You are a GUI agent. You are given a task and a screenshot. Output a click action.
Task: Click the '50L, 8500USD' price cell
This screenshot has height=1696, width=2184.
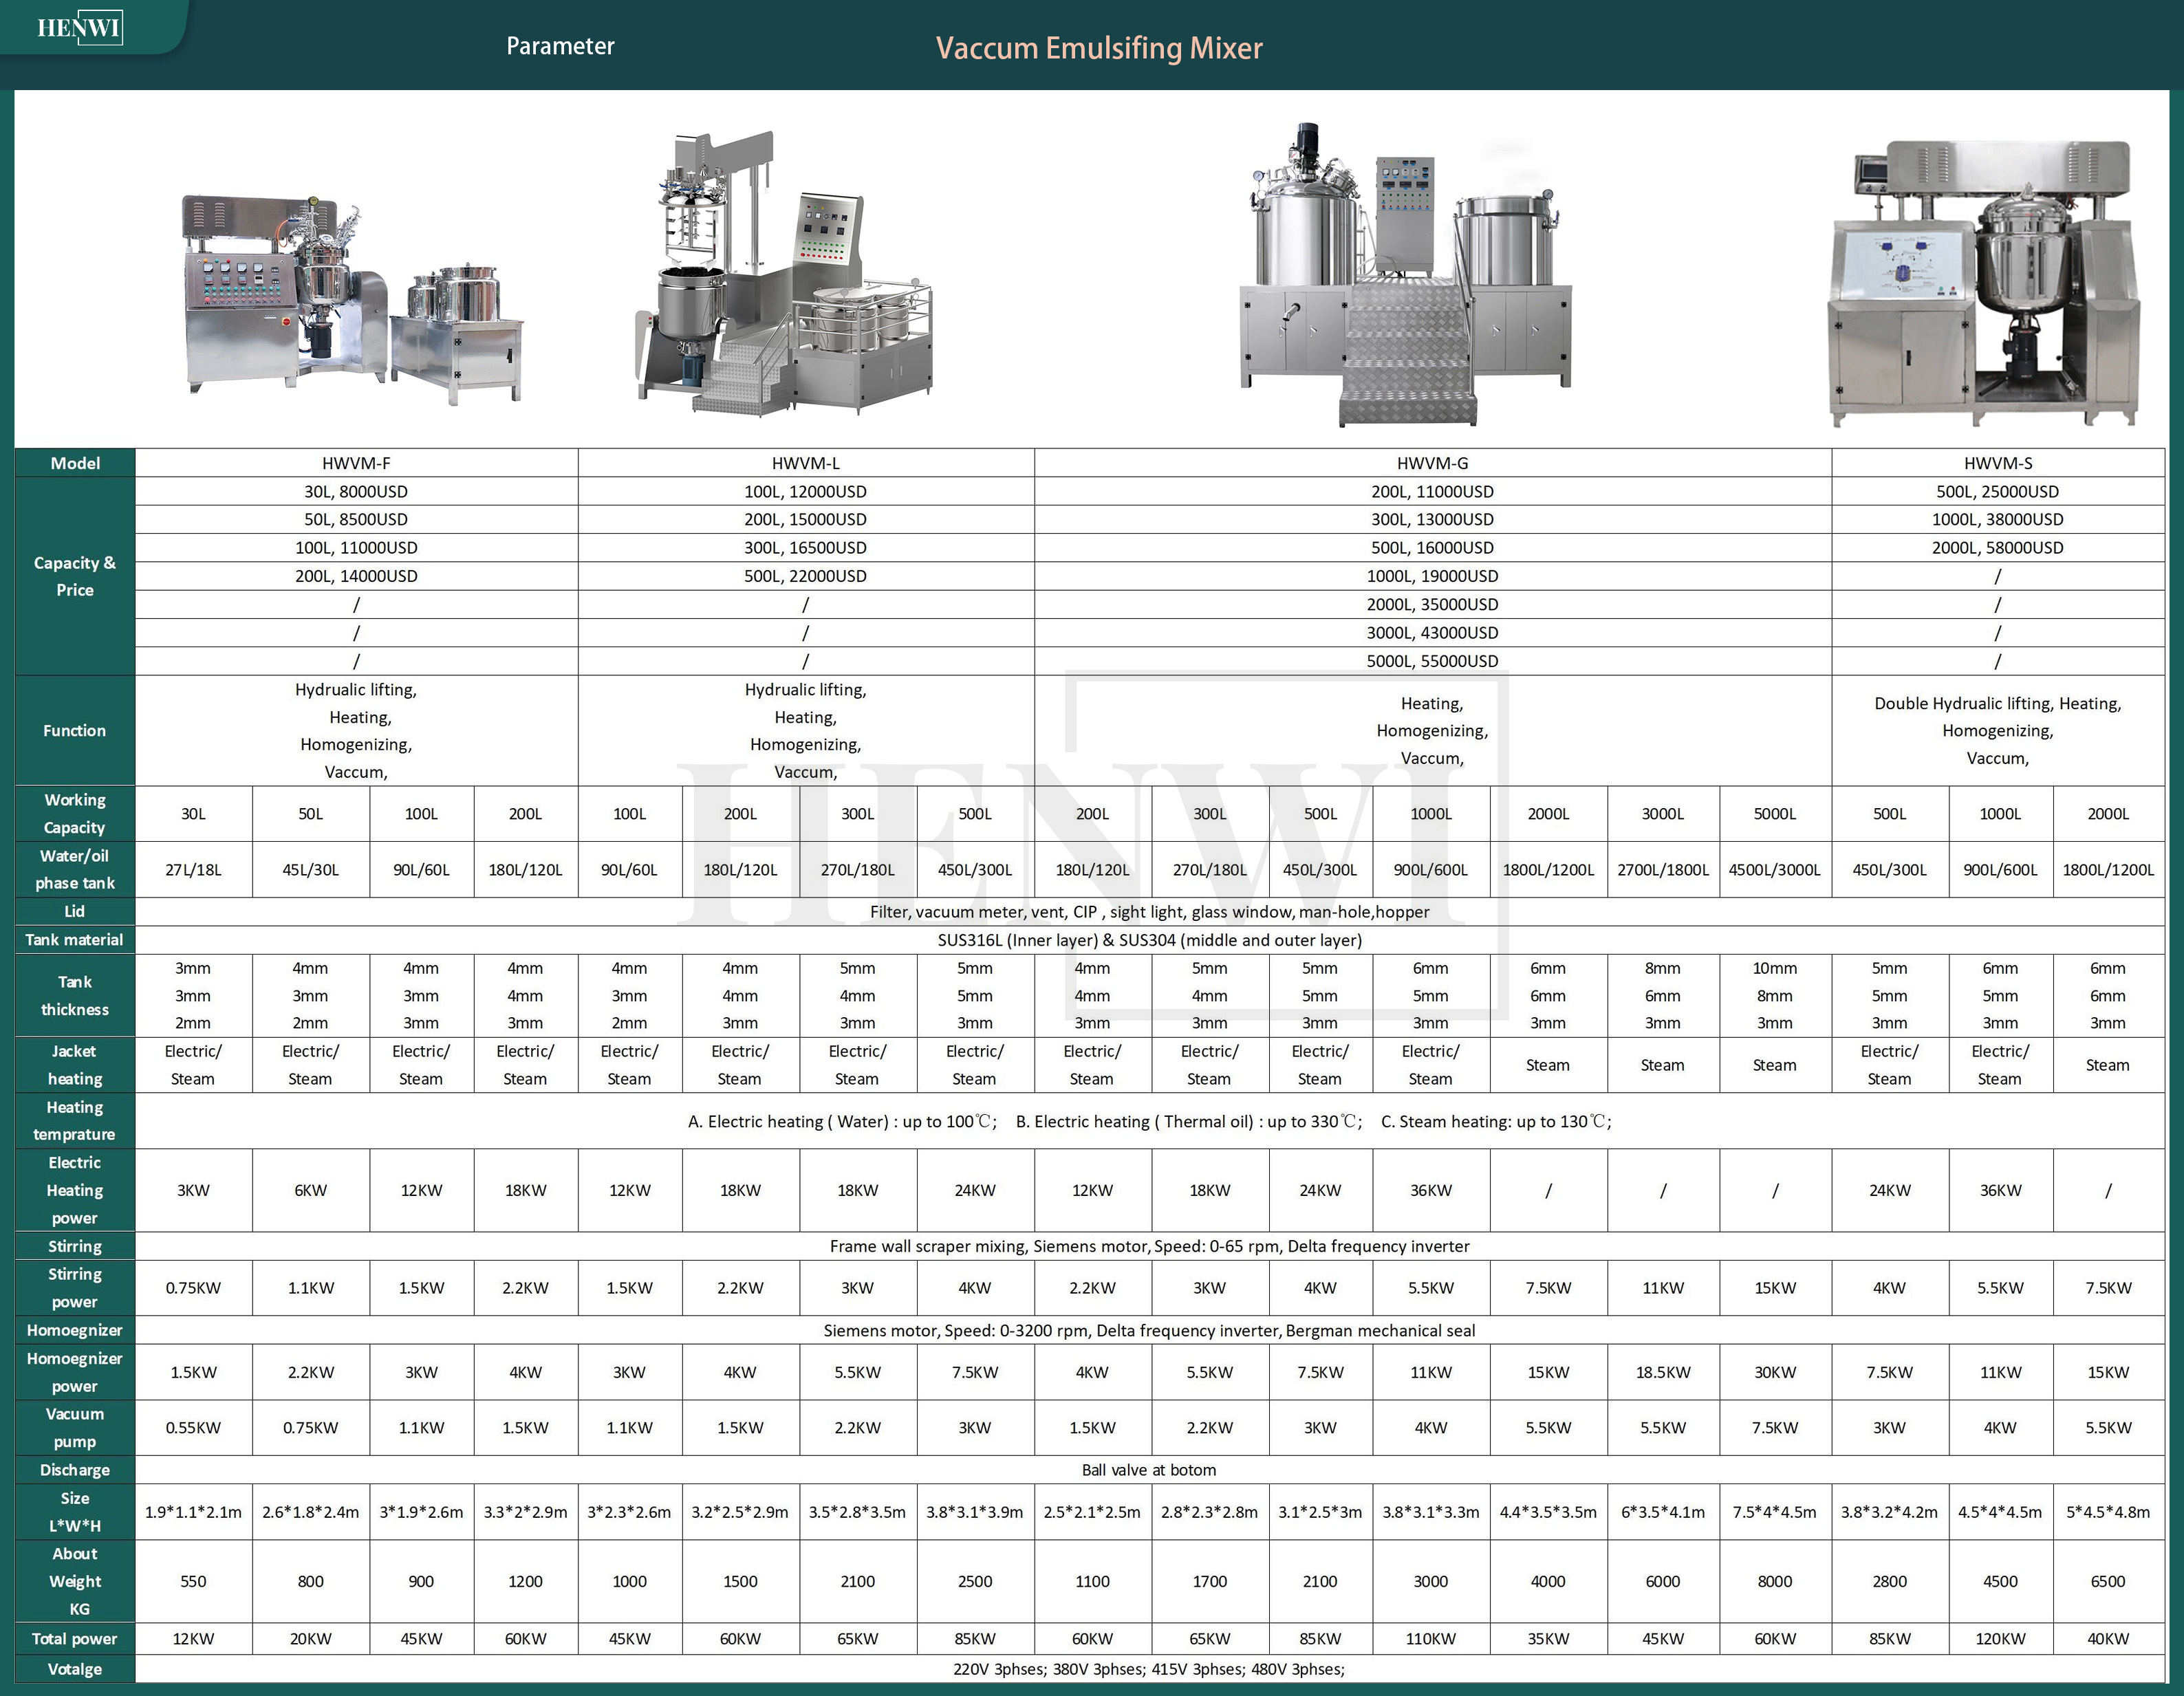(x=356, y=519)
